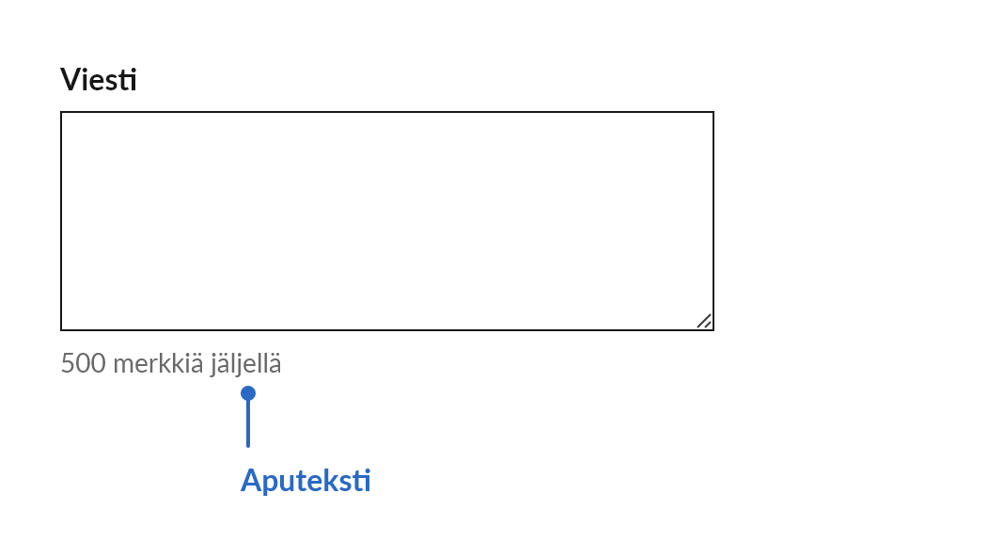The image size is (987, 557).
Task: Click the word jäljellä in helper text
Action: (x=245, y=363)
